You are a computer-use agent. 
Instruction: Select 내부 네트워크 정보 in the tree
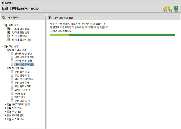pyautogui.click(x=24, y=57)
